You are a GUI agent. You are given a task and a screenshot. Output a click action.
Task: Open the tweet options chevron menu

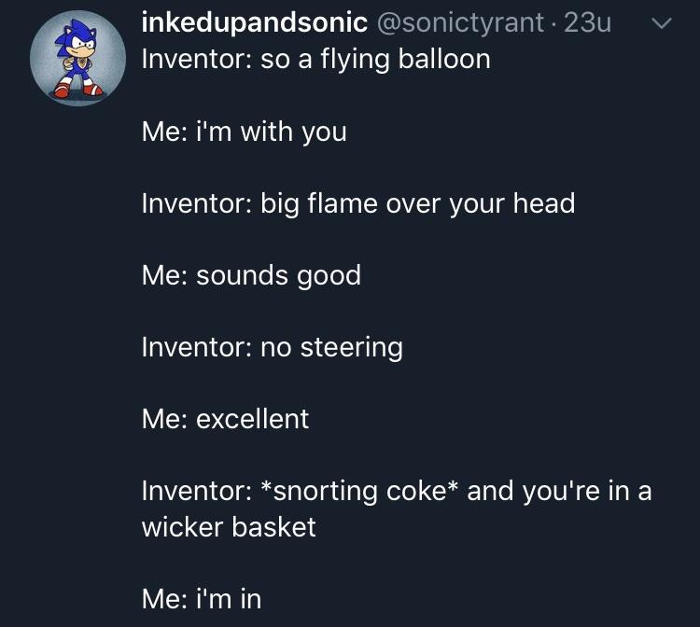pos(662,23)
